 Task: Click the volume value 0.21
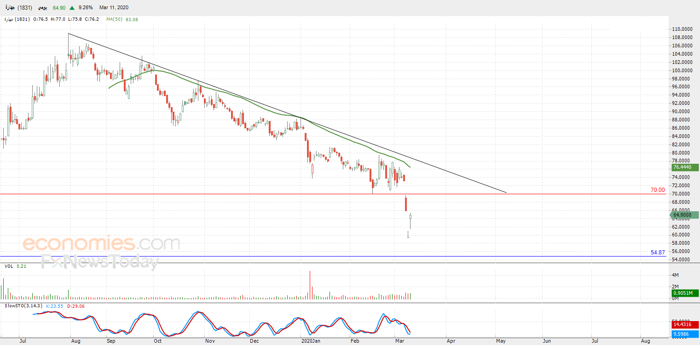21,266
